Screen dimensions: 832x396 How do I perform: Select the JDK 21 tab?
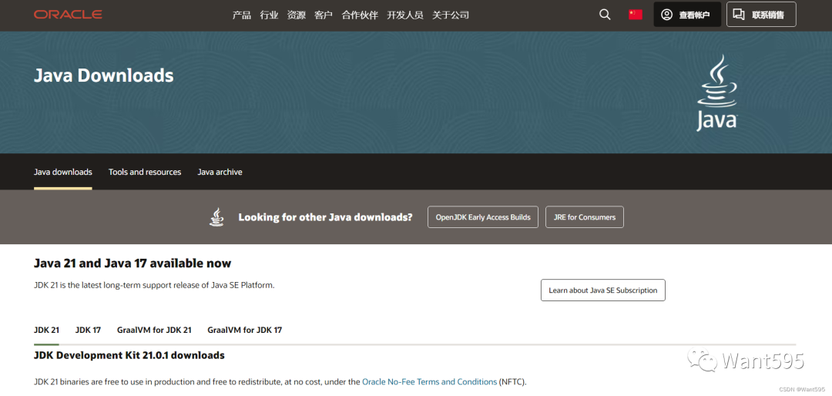(x=47, y=330)
